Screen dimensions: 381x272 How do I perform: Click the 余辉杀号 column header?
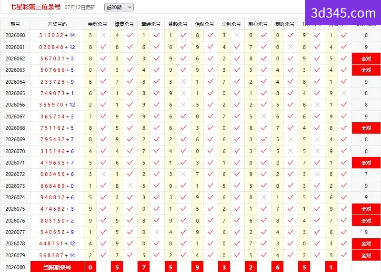98,24
